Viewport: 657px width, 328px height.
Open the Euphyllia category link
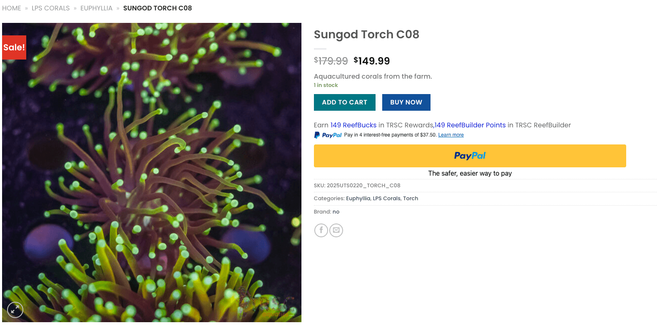click(x=358, y=198)
